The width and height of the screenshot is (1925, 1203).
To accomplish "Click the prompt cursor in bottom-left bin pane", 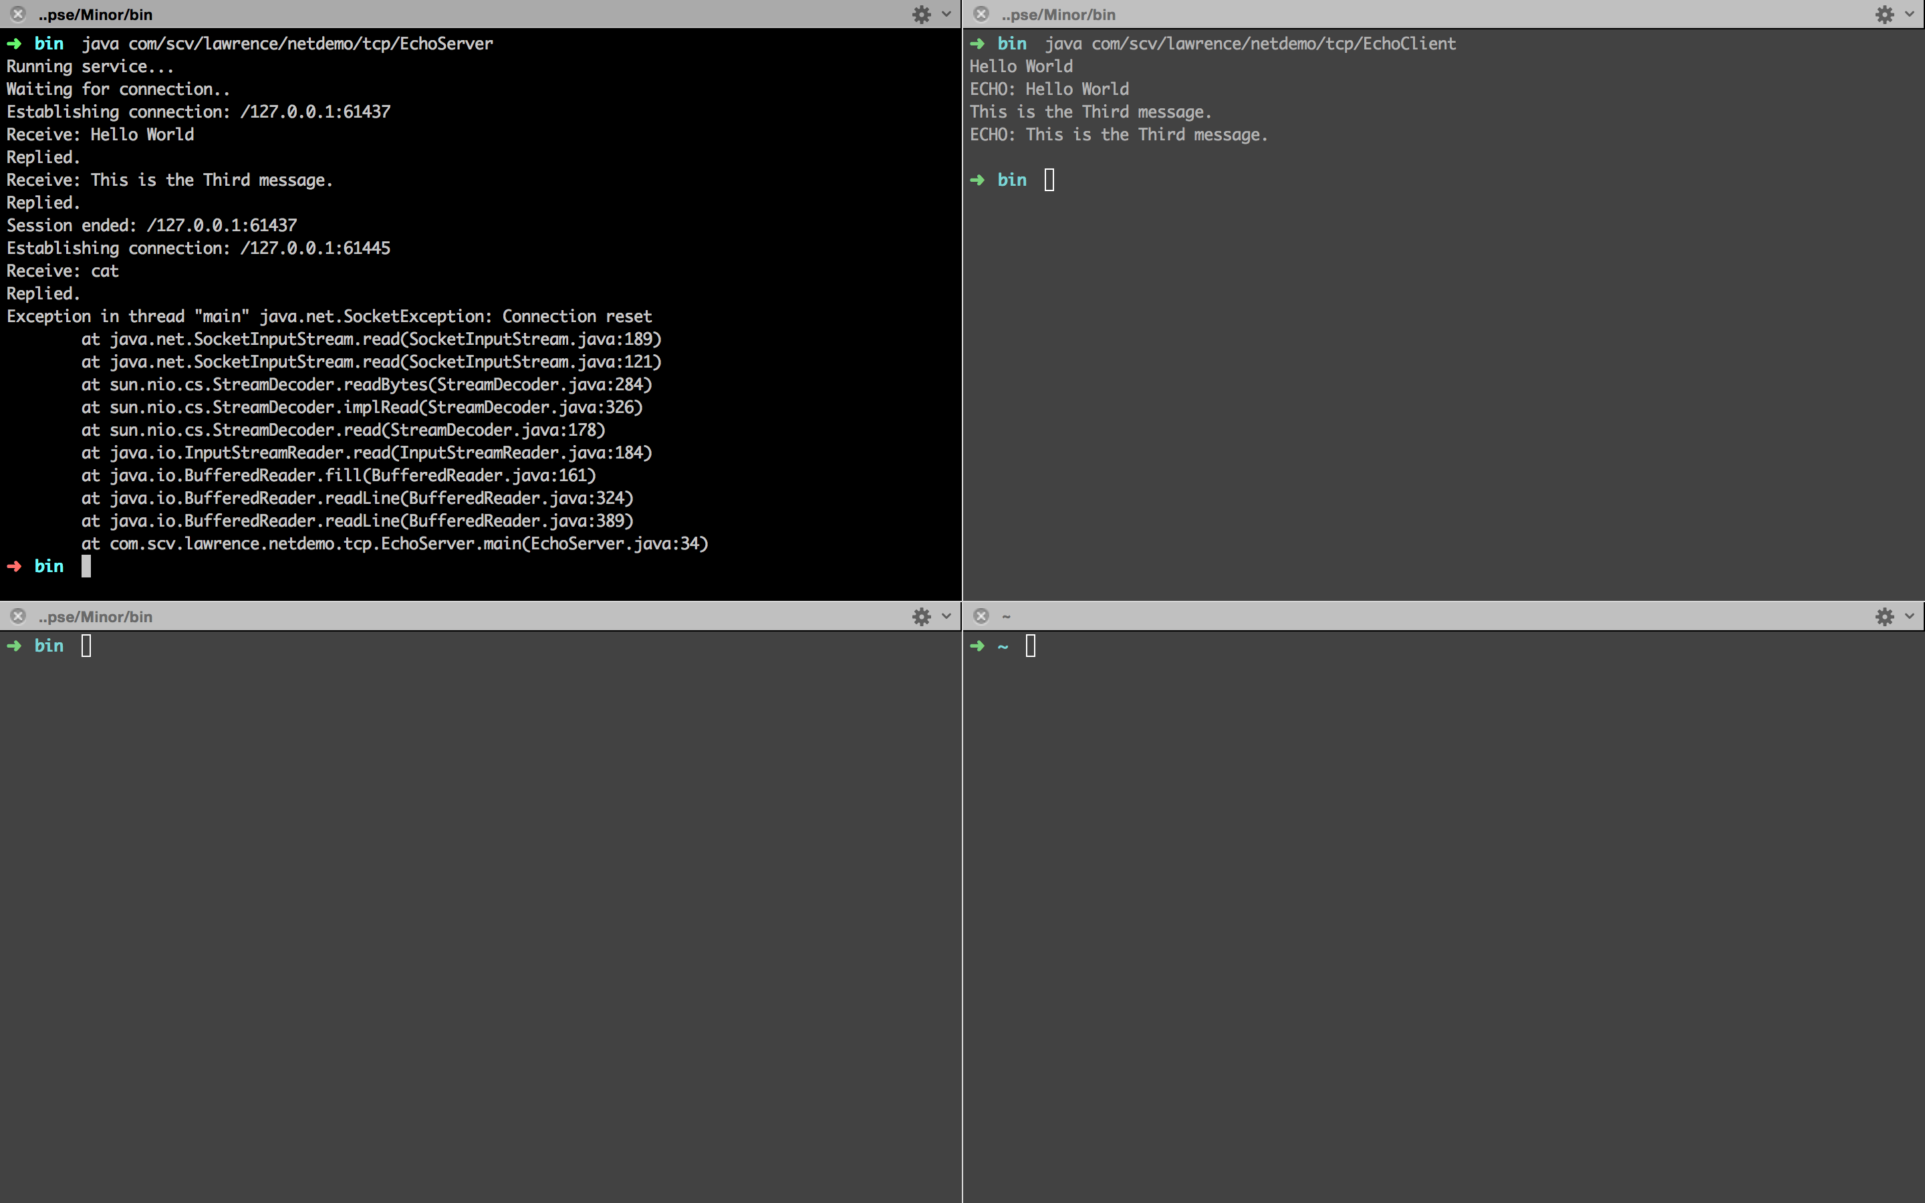I will coord(86,645).
